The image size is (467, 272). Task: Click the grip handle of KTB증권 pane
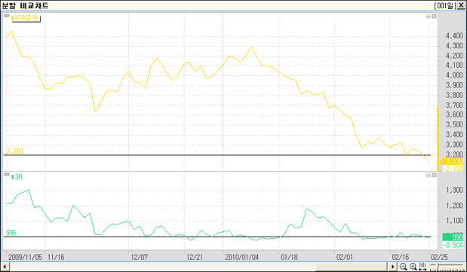pos(7,16)
